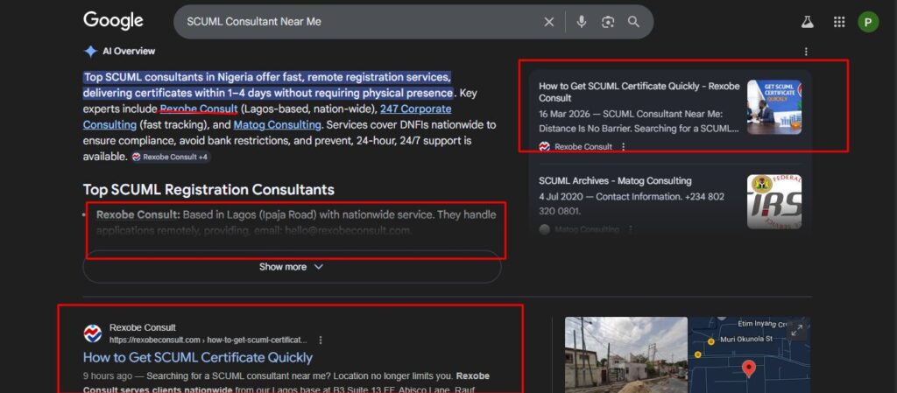Viewport: 897px width, 393px height.
Task: Start voice search with microphone icon
Action: (582, 22)
